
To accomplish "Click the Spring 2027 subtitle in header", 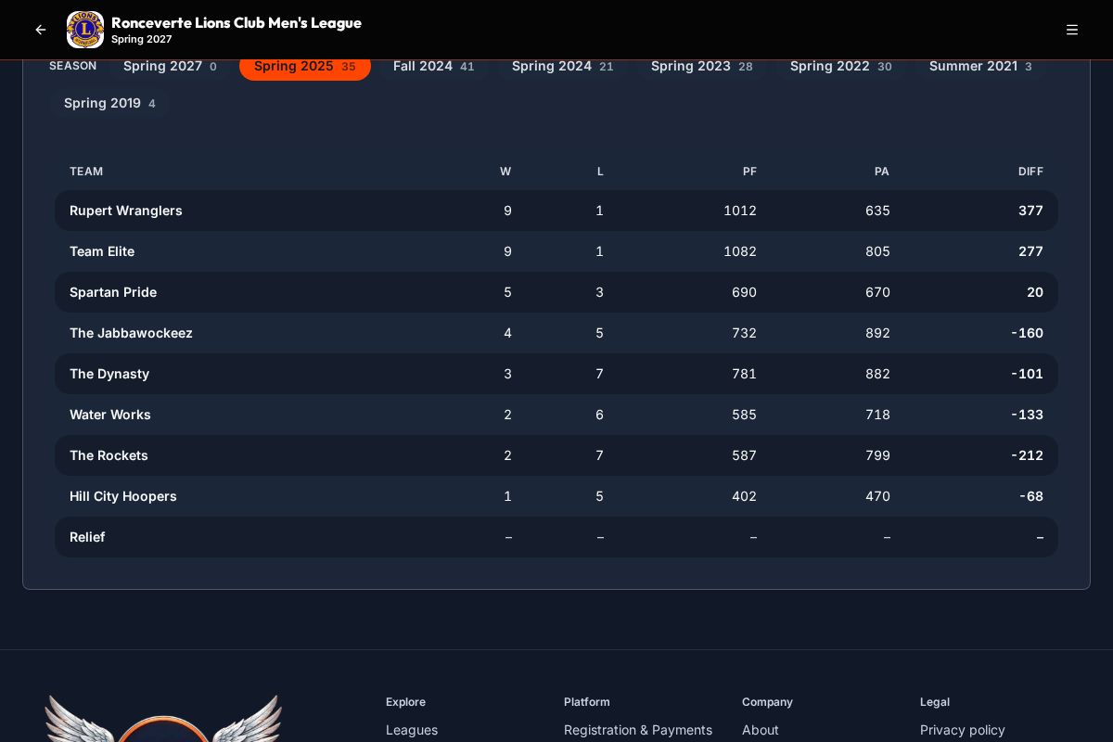I will click(x=141, y=39).
